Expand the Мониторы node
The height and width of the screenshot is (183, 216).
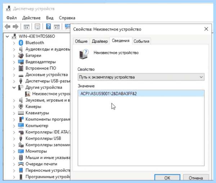[14, 151]
